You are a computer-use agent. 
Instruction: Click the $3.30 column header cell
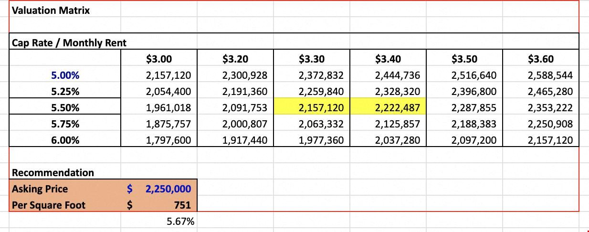[x=312, y=59]
